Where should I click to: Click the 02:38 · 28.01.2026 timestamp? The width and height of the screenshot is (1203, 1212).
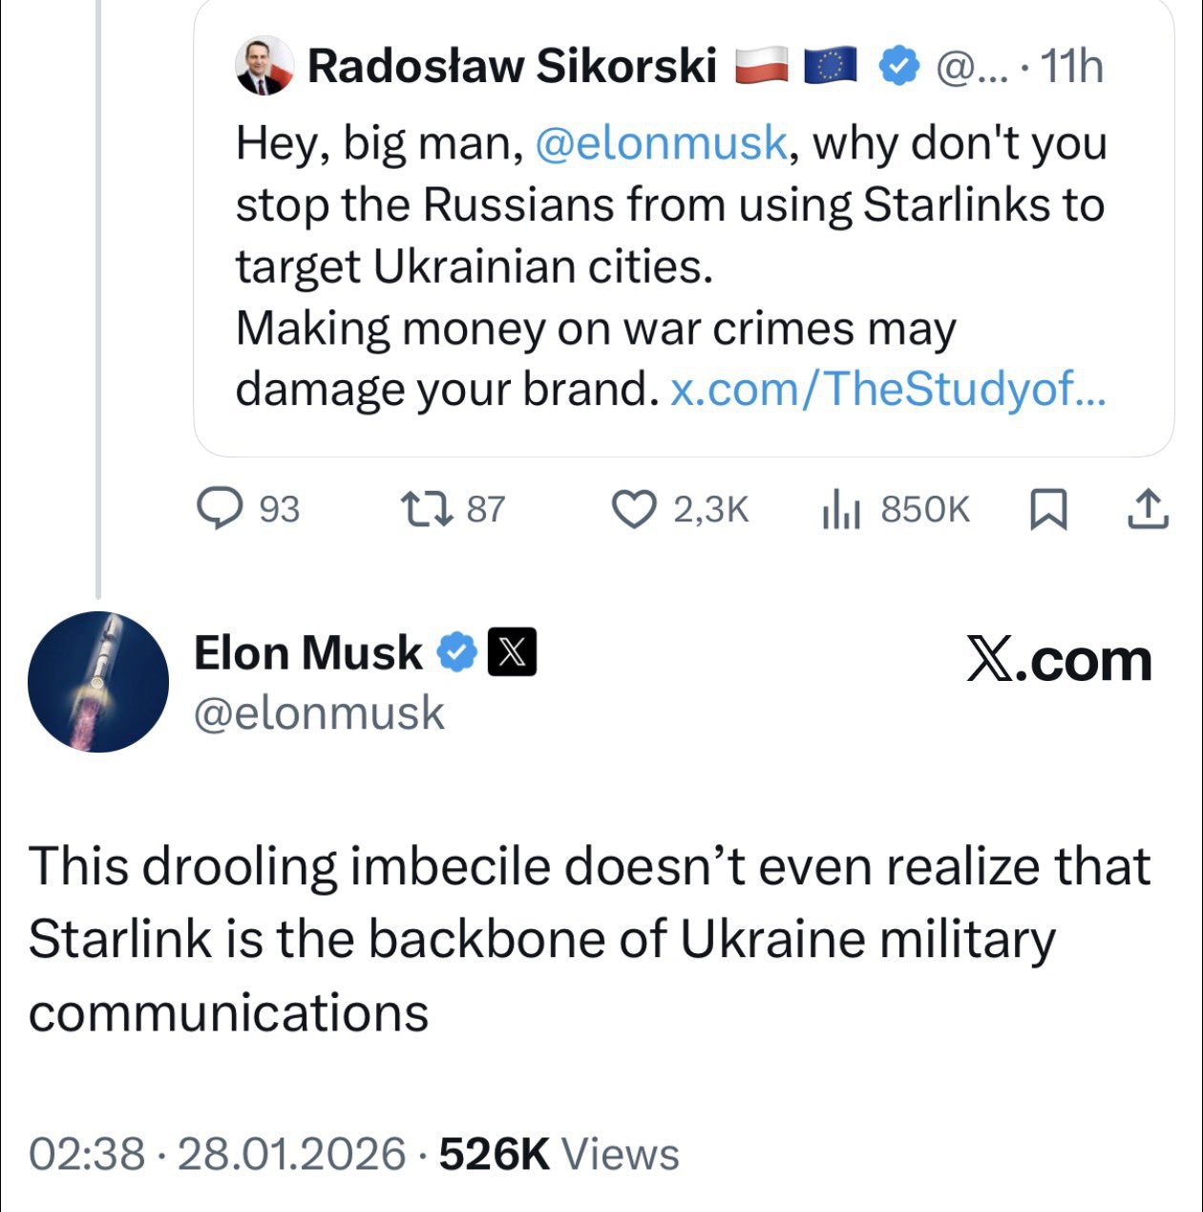(217, 1154)
